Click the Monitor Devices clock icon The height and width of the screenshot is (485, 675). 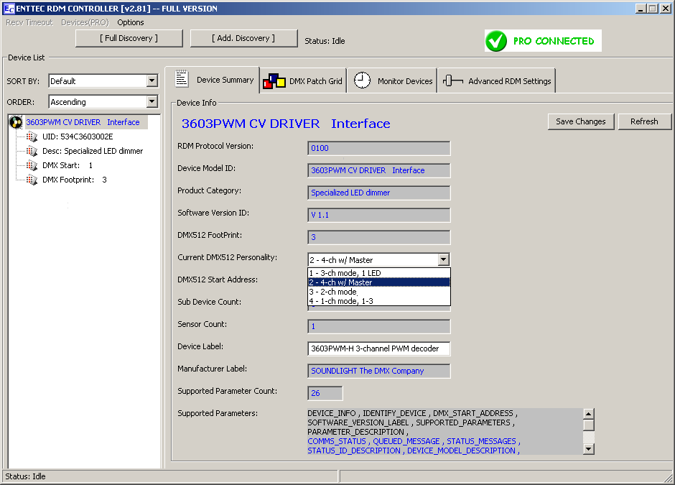[363, 80]
